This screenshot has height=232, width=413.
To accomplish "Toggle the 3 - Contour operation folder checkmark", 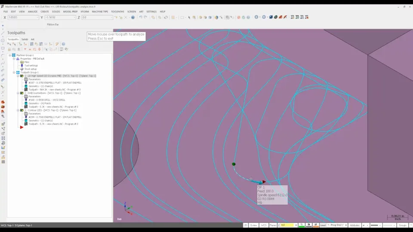I will pos(22,110).
